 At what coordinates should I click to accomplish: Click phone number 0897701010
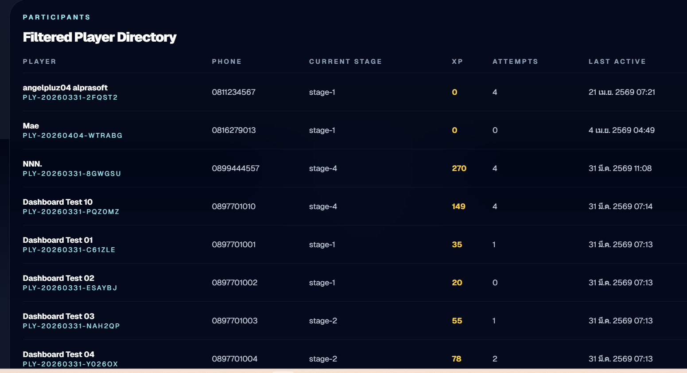coord(233,206)
